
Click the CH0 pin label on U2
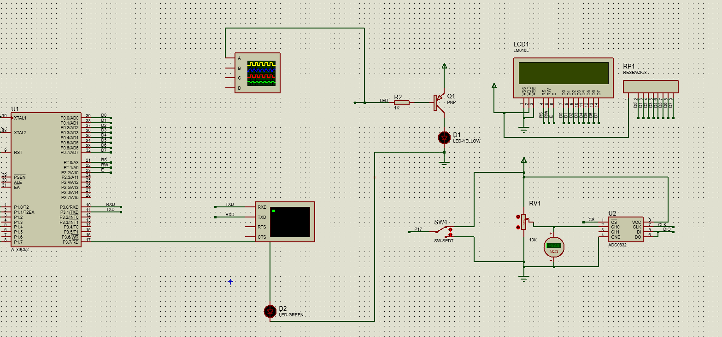(615, 227)
